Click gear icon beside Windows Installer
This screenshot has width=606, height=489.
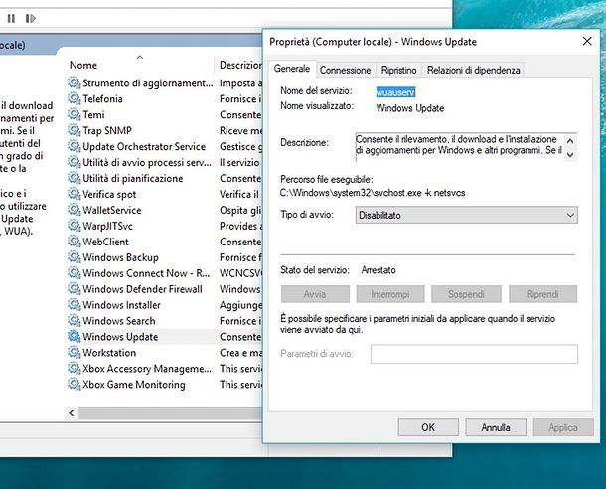click(74, 305)
